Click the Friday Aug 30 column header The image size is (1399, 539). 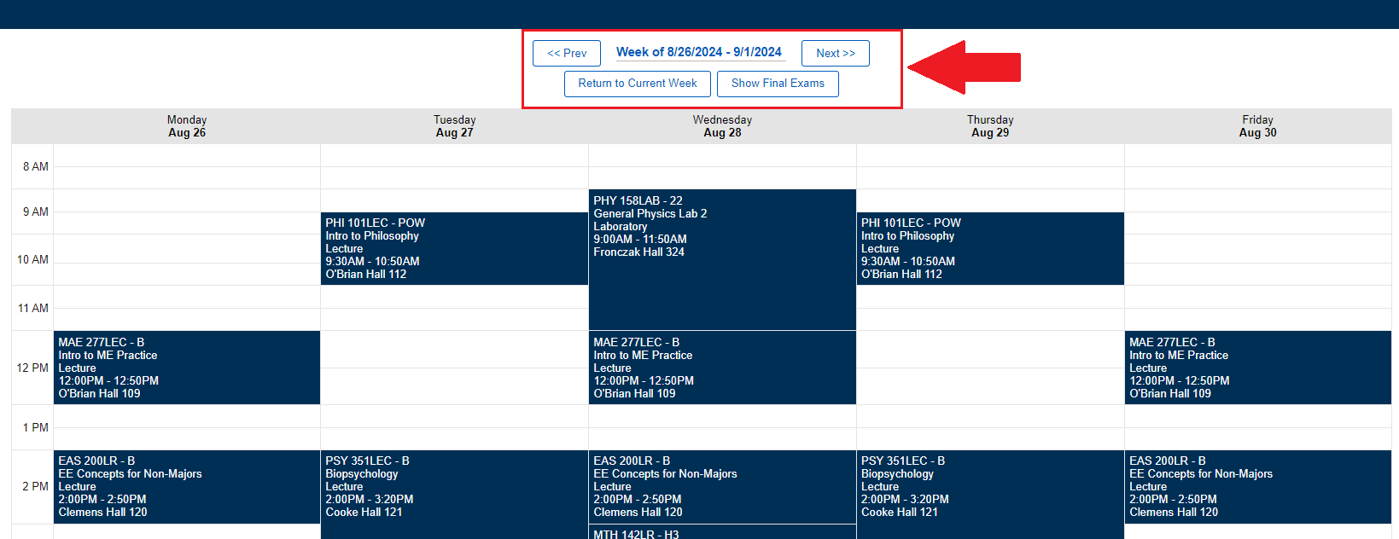point(1257,126)
